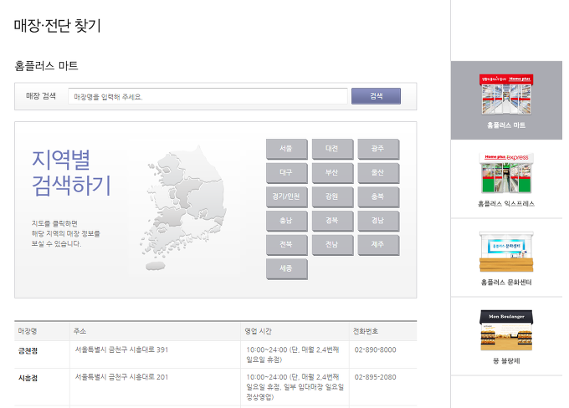The image size is (569, 408).
Task: Click the 홈플러스 익스프레스 sidebar label
Action: click(x=506, y=204)
